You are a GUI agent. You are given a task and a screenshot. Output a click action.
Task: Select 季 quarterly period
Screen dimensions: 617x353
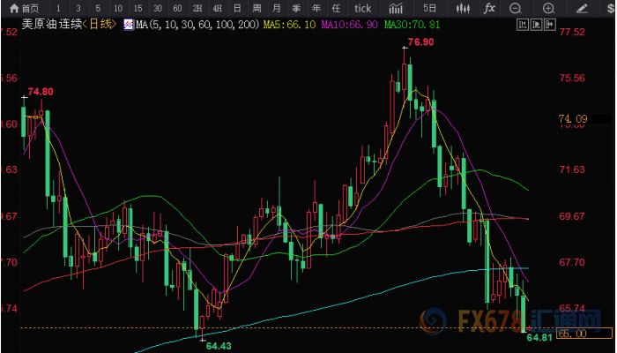(x=296, y=7)
